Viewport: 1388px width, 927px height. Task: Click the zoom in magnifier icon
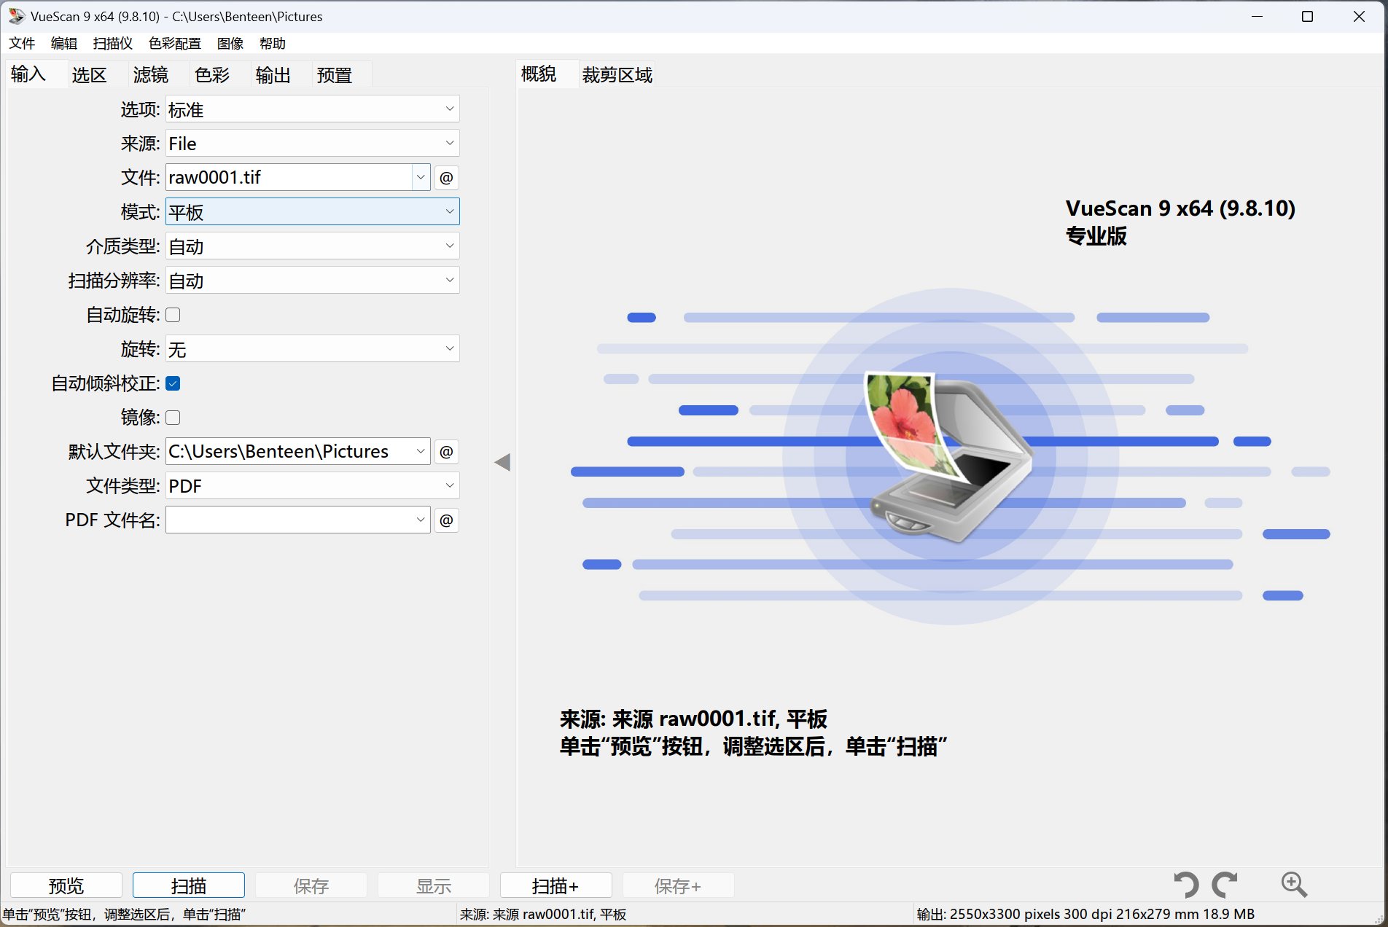coord(1294,884)
